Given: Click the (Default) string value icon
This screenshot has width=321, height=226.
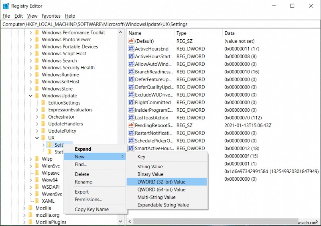Looking at the screenshot, I should pos(131,41).
